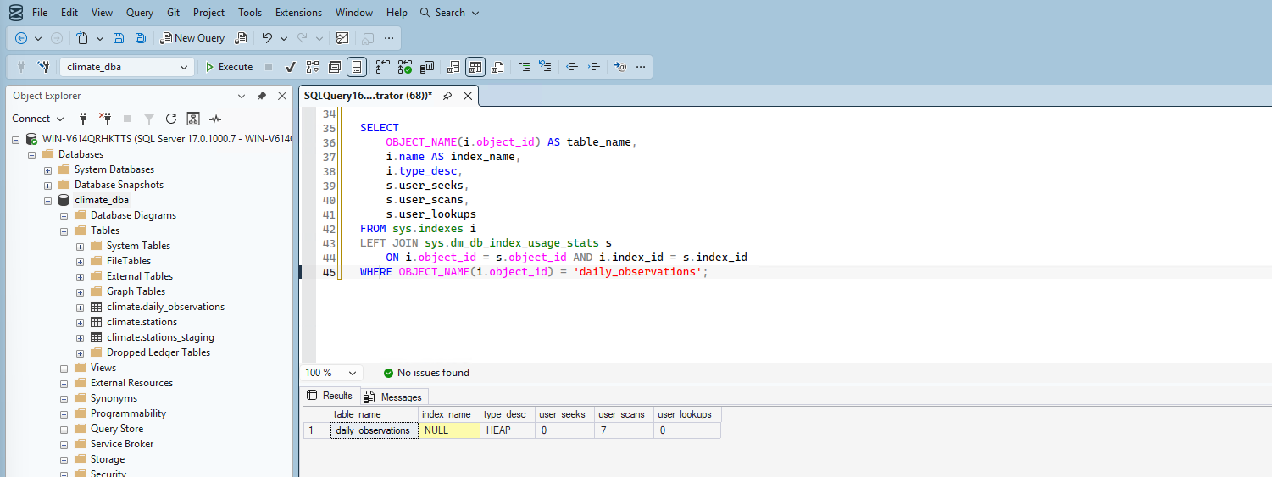Open Object Explorer window options chevron

click(242, 96)
